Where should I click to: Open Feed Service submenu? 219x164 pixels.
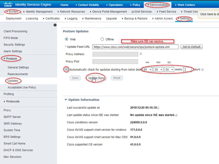[x=166, y=11]
